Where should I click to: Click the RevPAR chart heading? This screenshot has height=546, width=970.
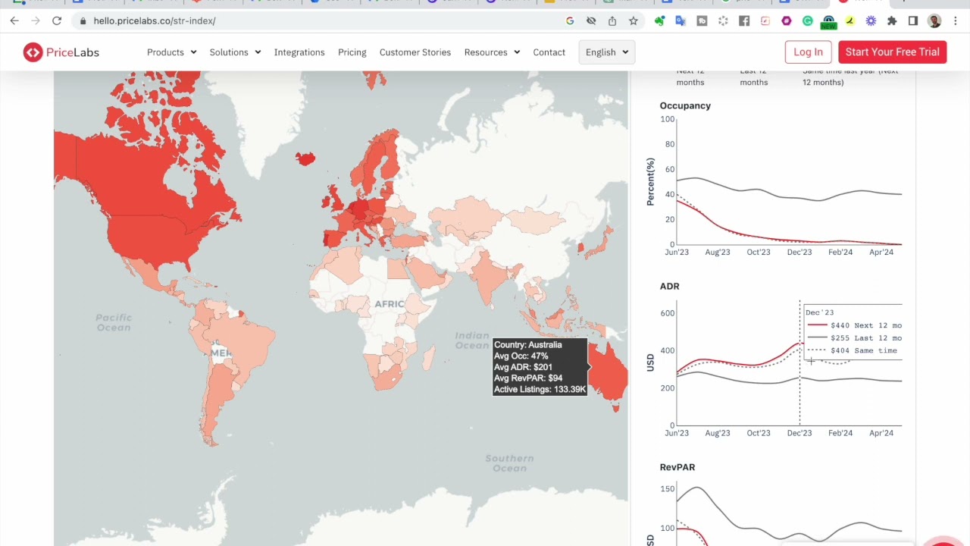click(x=677, y=467)
